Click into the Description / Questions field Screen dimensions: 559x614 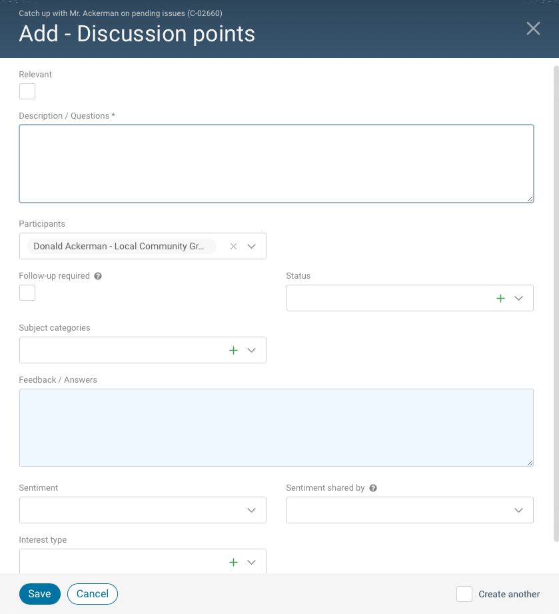coord(277,163)
